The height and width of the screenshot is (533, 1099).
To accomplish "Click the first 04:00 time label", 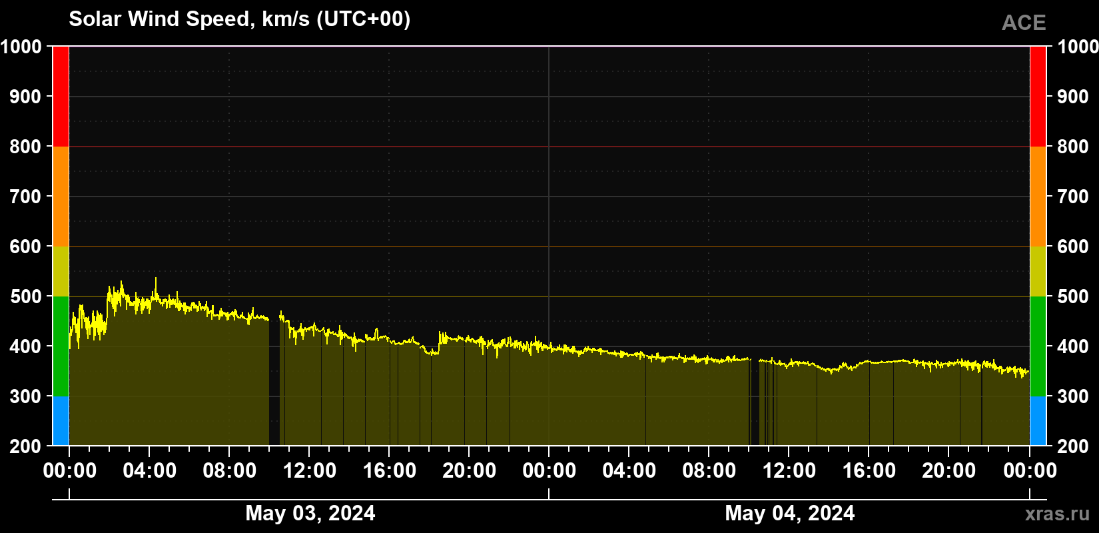I will tap(150, 471).
